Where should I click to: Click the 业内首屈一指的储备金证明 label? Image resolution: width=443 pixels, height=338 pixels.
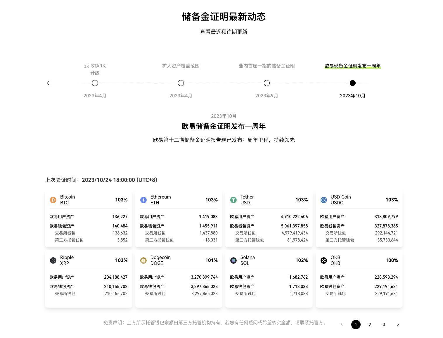pyautogui.click(x=267, y=66)
